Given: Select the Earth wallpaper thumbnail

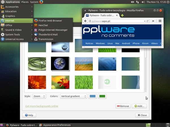Looking at the screenshot, I should coord(60,64).
